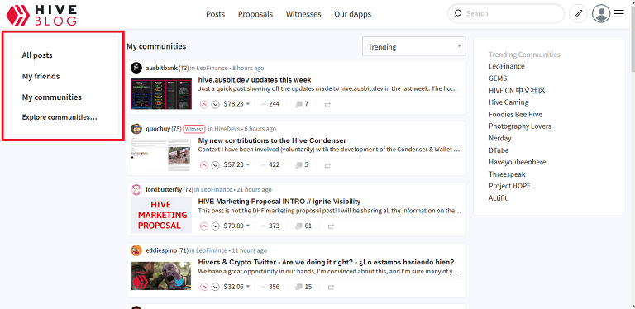Select My friends in sidebar
The height and width of the screenshot is (309, 635).
point(41,77)
